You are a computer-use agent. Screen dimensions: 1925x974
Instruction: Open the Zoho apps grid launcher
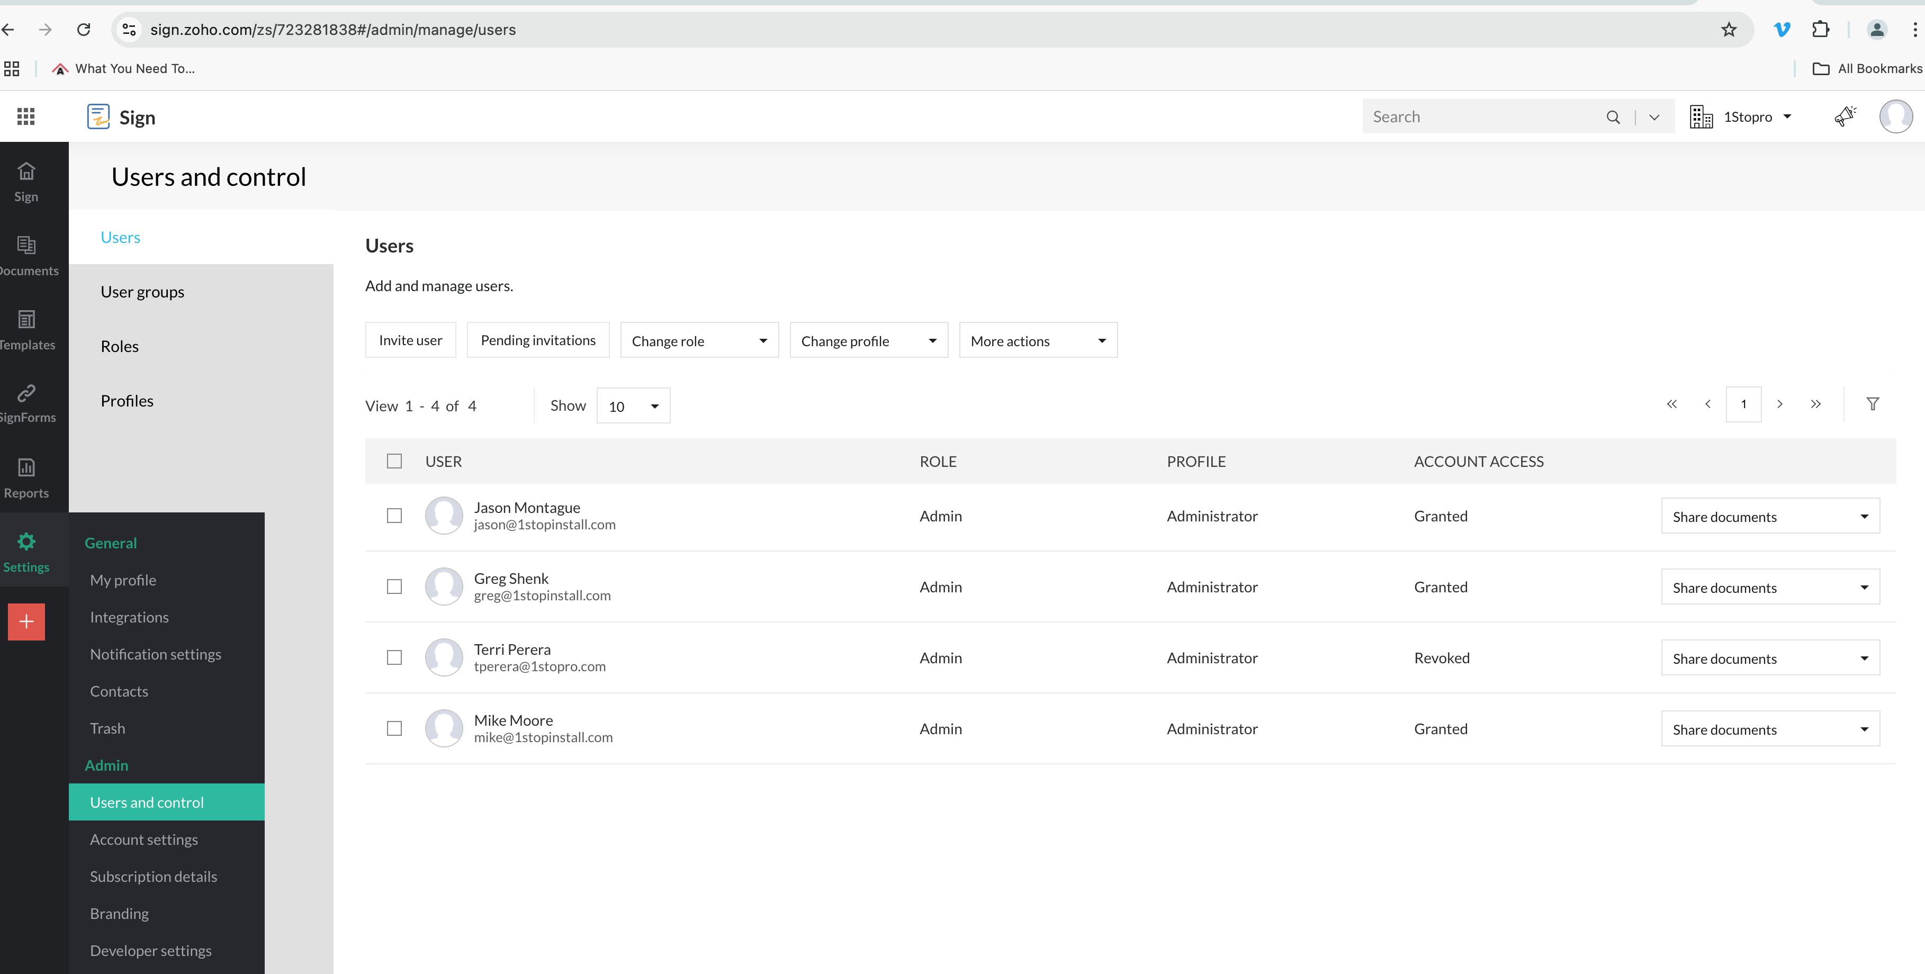(x=25, y=116)
